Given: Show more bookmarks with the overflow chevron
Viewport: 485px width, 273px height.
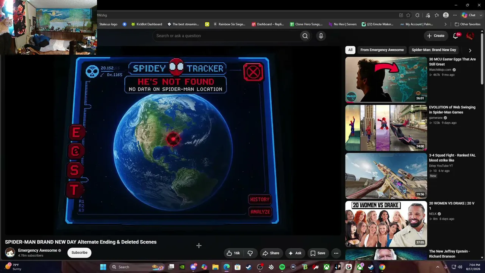Looking at the screenshot, I should (x=446, y=24).
